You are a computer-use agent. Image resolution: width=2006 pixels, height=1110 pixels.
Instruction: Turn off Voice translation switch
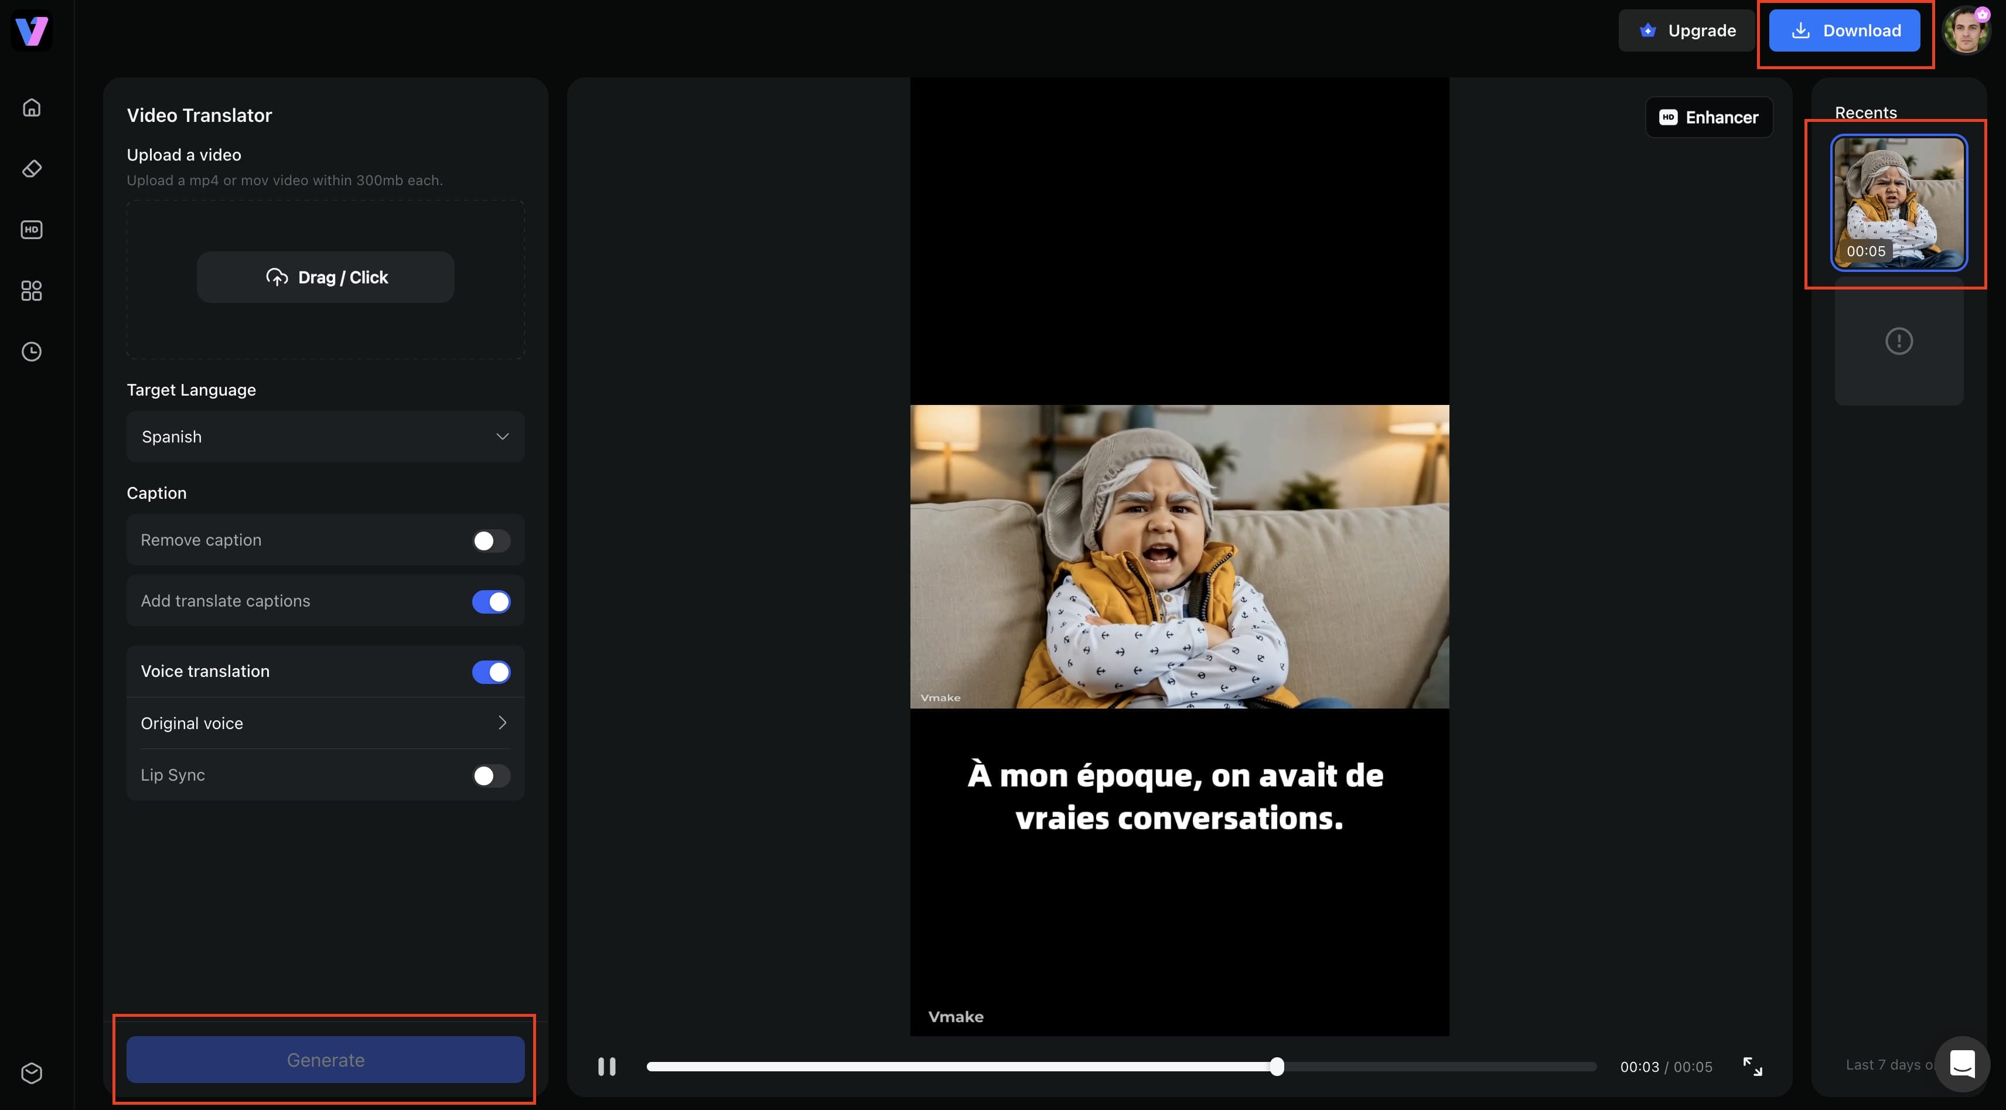click(492, 672)
